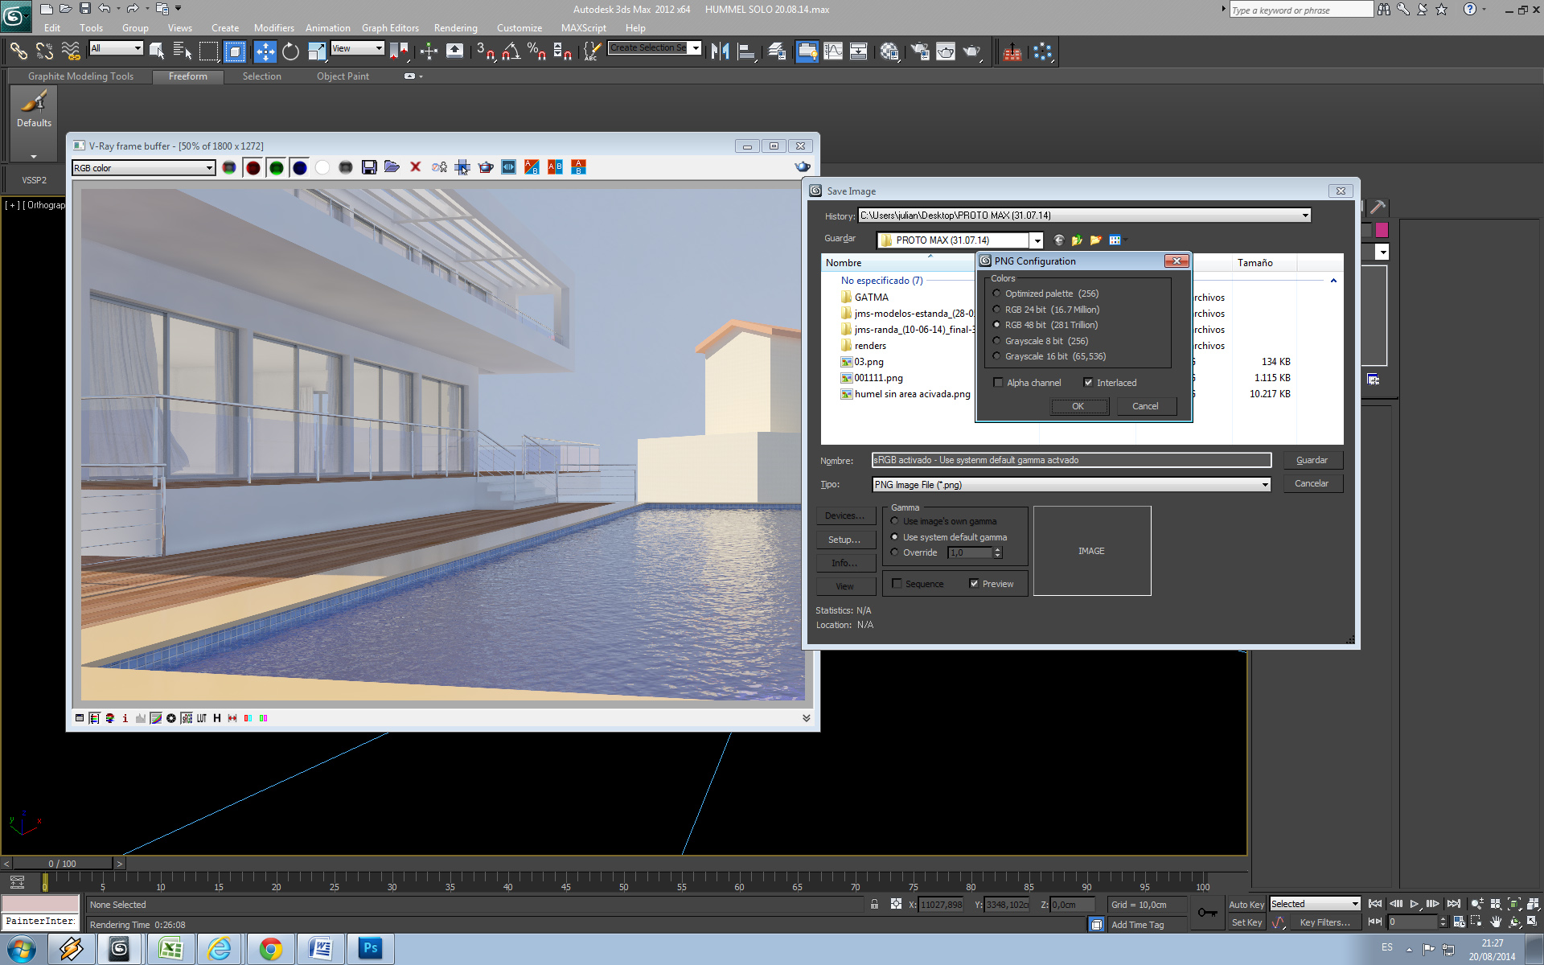Click the Guardar save button
This screenshot has width=1544, height=965.
1312,460
